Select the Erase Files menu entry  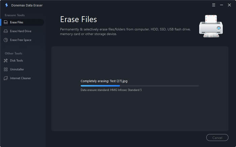tap(23, 23)
